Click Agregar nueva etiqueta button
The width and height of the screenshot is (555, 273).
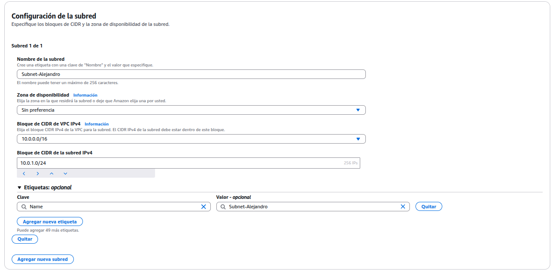(x=50, y=222)
